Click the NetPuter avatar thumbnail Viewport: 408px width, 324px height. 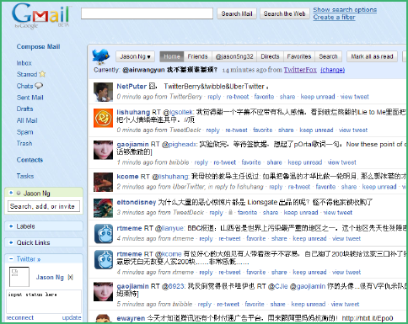point(103,92)
